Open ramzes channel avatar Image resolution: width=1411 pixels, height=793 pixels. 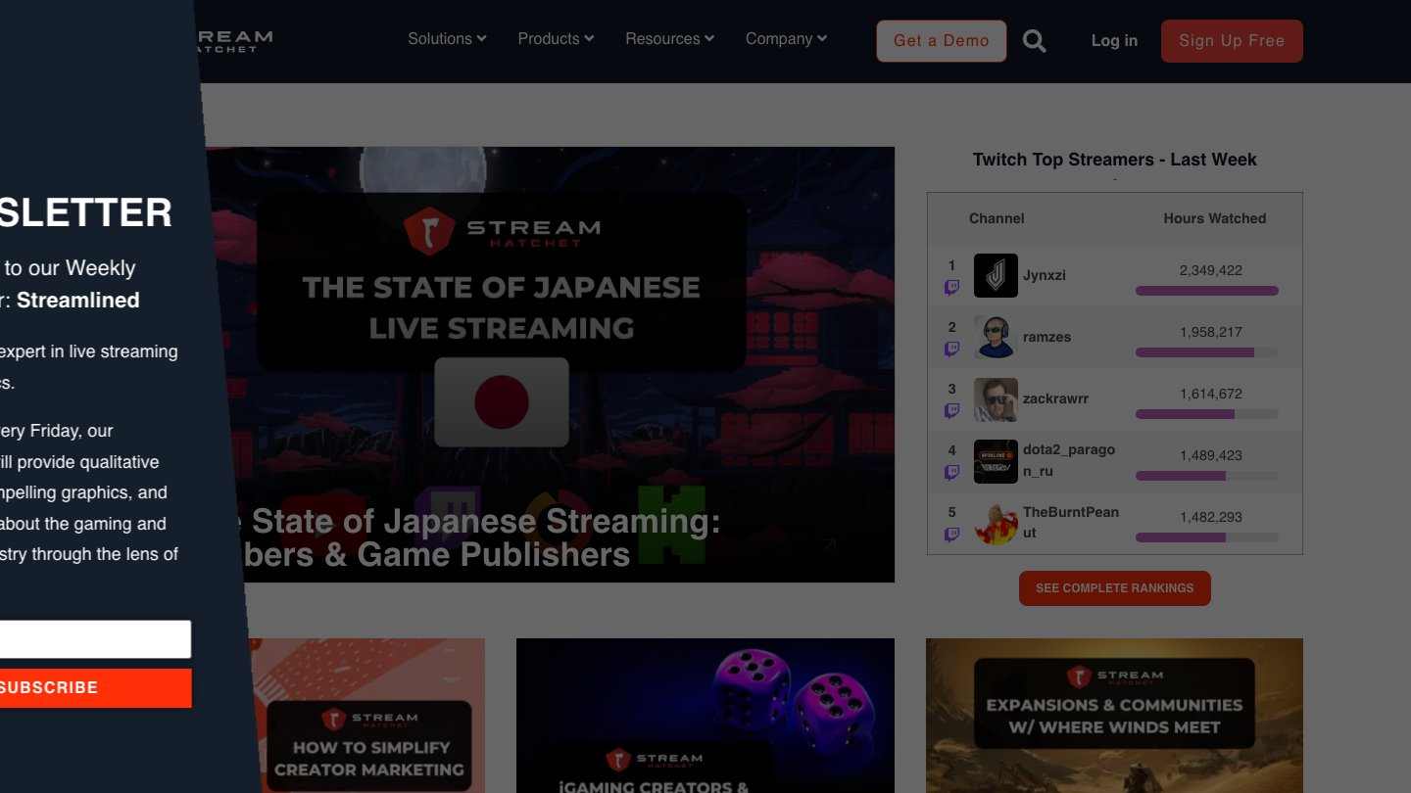(996, 337)
